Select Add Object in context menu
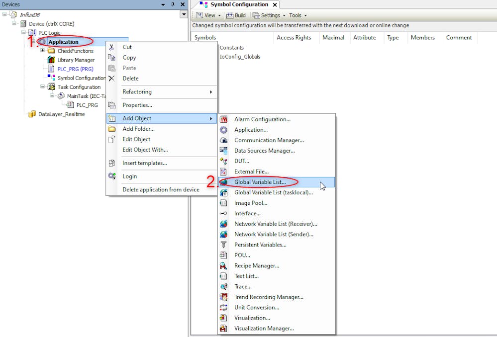Screen dimensions: 497x337 tap(162, 118)
